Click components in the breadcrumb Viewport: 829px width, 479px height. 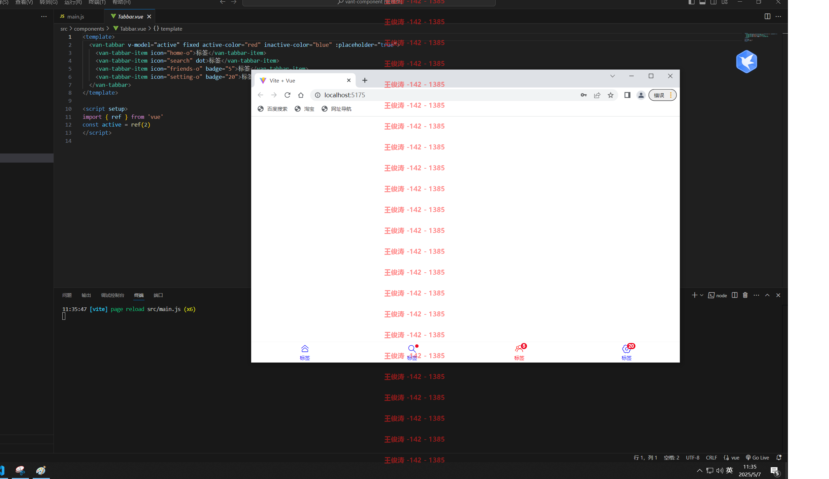[89, 29]
